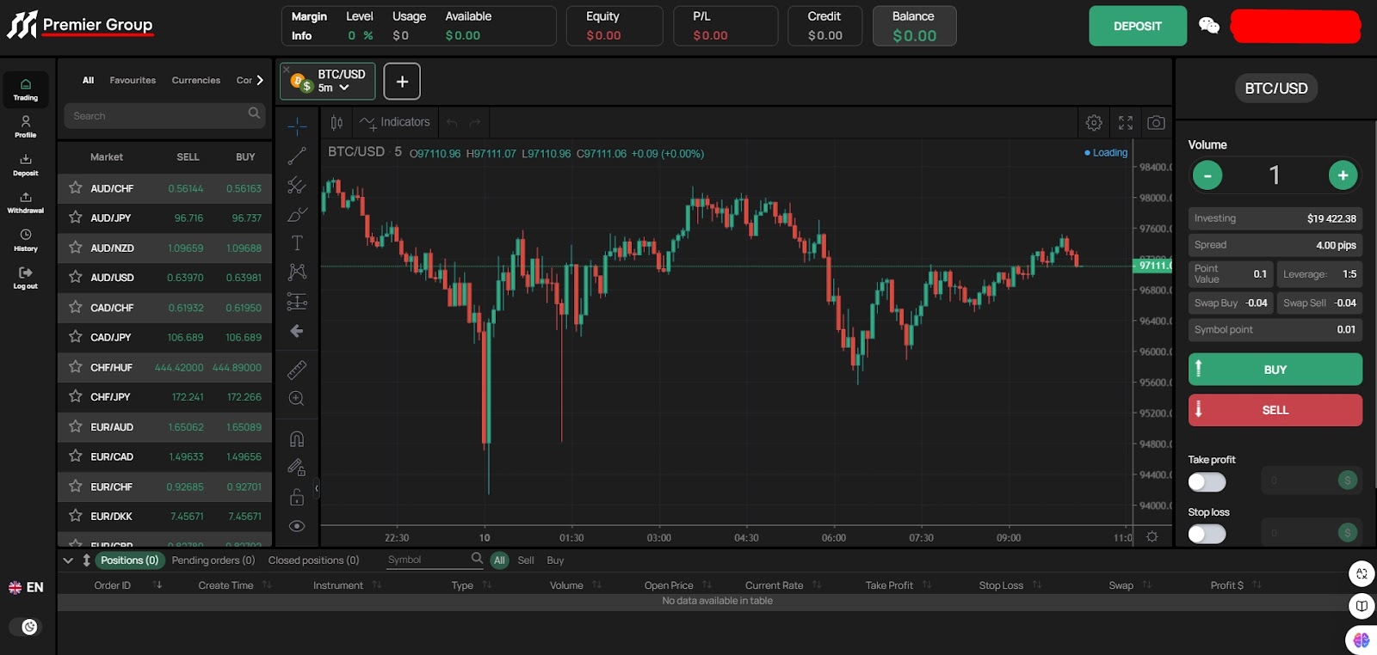This screenshot has height=655, width=1377.
Task: Favourite EUR/DKK with its star
Action: point(76,516)
